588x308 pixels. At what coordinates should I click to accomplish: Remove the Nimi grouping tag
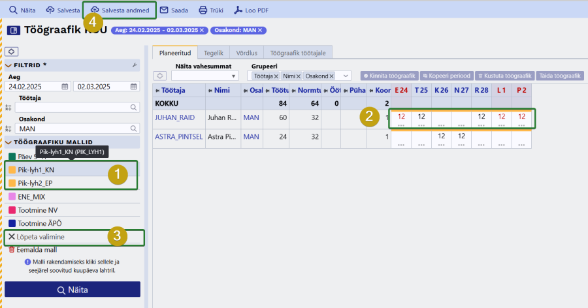pos(299,76)
